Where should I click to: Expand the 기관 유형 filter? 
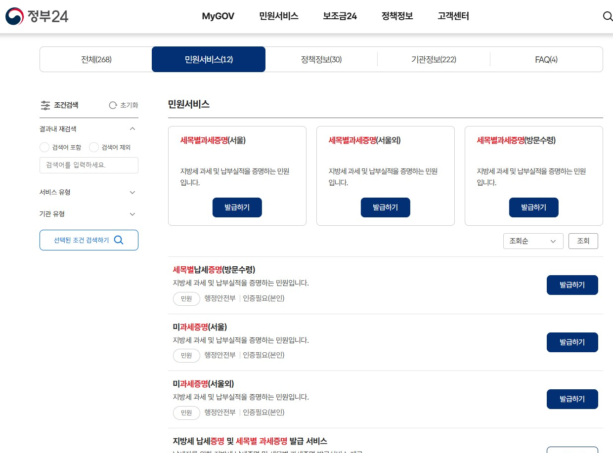(132, 214)
